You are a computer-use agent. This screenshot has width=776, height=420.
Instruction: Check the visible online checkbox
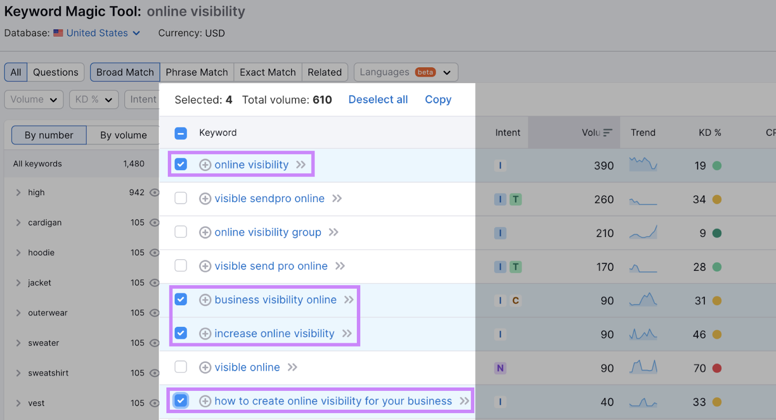coord(181,367)
